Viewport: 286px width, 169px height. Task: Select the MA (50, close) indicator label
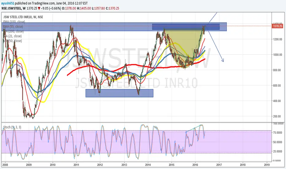[x=12, y=41]
